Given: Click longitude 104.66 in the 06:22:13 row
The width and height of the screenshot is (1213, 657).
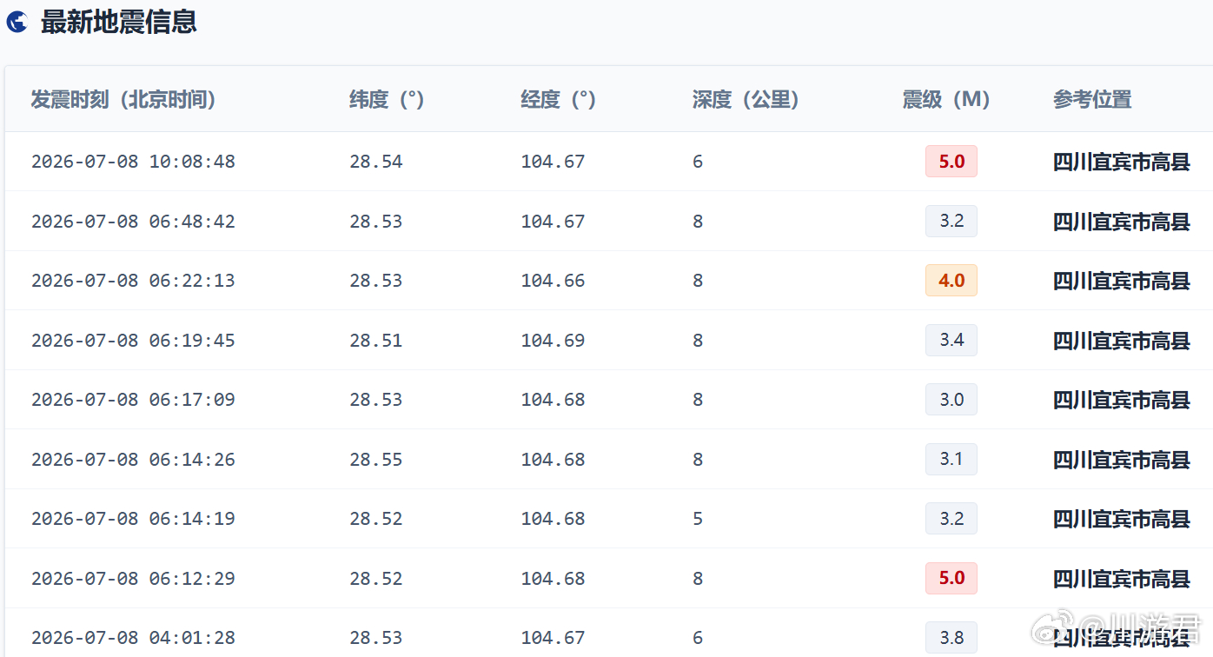Looking at the screenshot, I should (x=553, y=281).
